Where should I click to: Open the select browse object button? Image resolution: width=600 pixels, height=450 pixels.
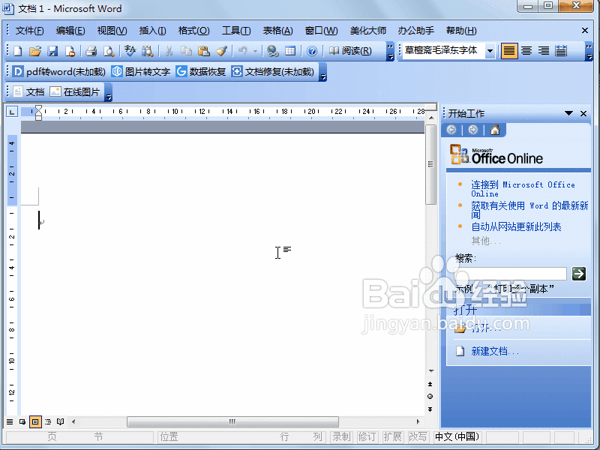pos(430,397)
